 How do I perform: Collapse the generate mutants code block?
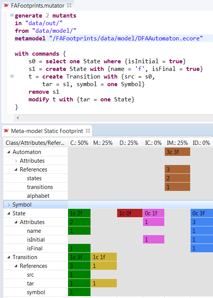tap(12, 15)
